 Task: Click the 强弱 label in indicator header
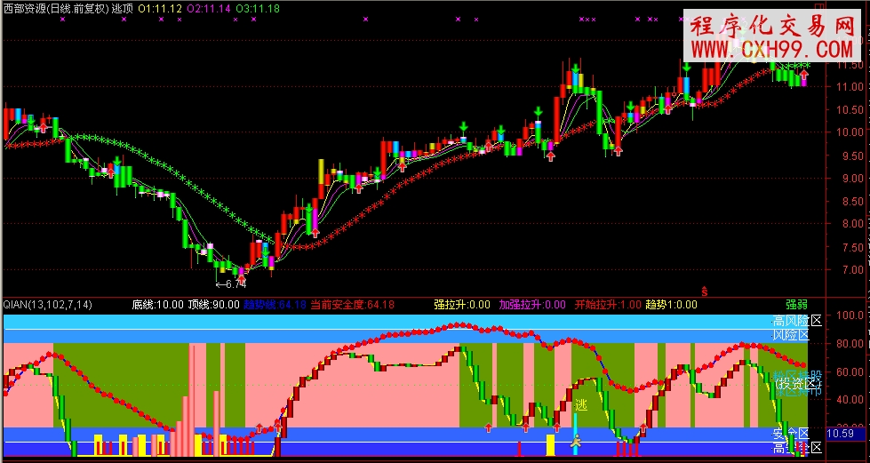pos(796,305)
